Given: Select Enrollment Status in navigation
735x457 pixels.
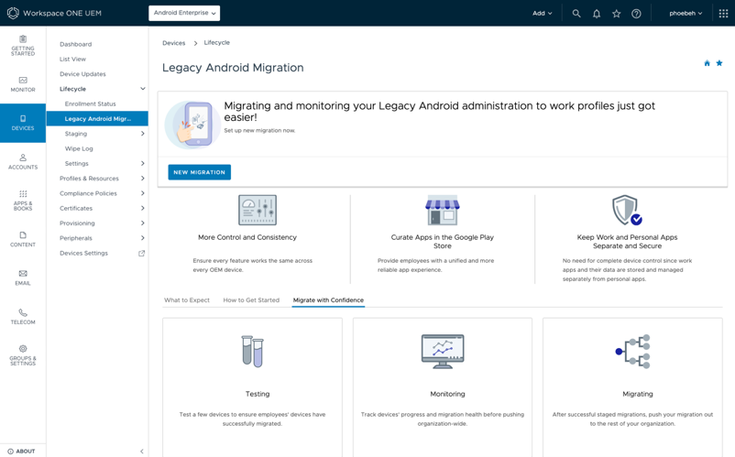Looking at the screenshot, I should 90,103.
